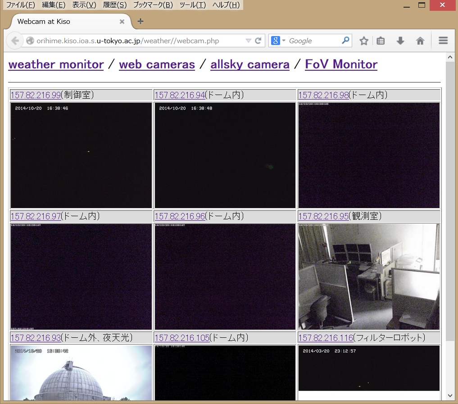Click the フィルターロボット camera image
The width and height of the screenshot is (458, 404).
(369, 368)
